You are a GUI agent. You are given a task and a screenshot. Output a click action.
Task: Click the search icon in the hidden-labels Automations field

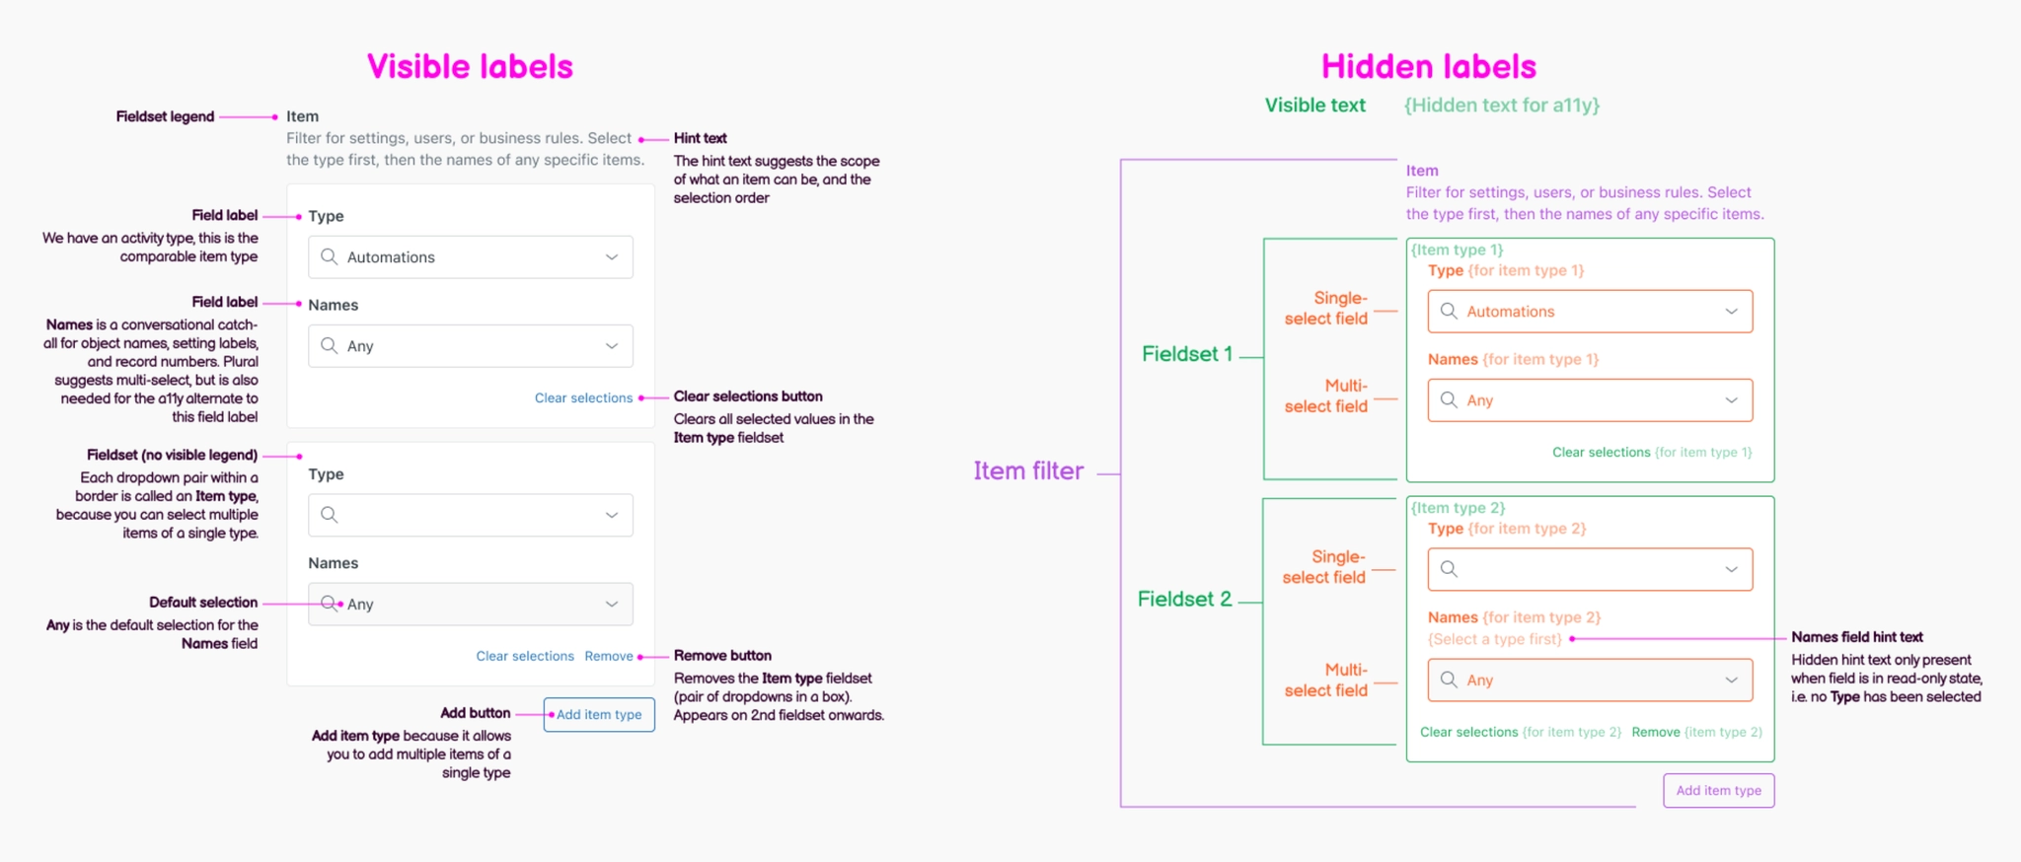pyautogui.click(x=1450, y=311)
